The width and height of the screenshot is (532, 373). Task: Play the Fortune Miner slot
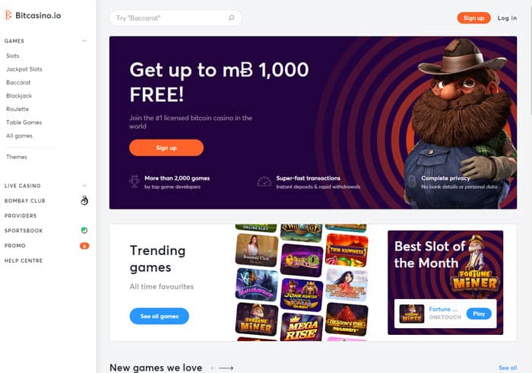click(x=479, y=314)
